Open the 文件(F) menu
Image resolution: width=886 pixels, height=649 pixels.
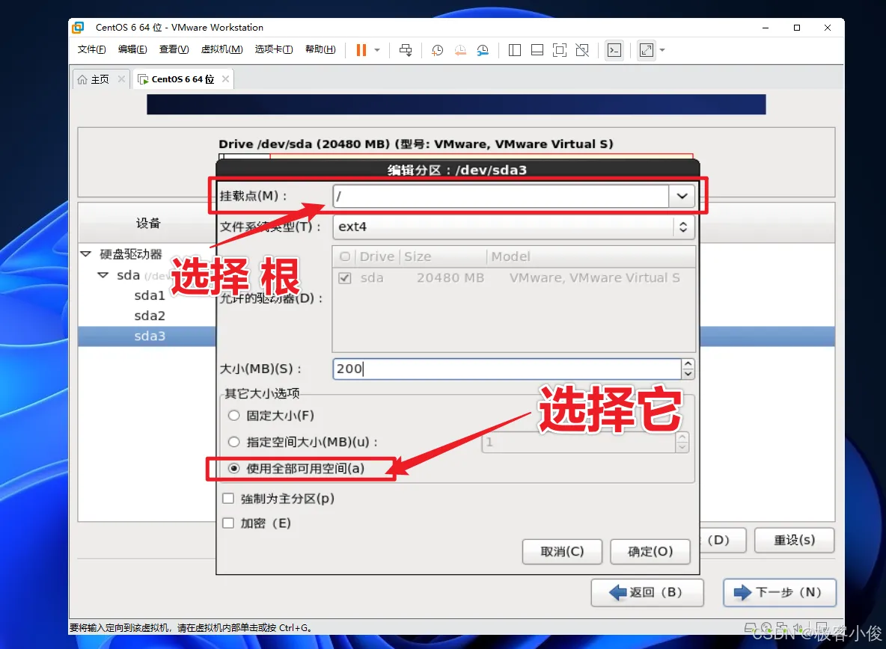(x=91, y=49)
